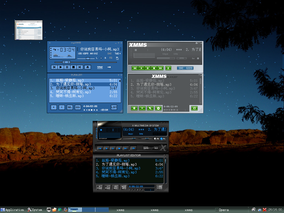
Task: Click next track in black X Multimedia player
Action: click(x=126, y=148)
